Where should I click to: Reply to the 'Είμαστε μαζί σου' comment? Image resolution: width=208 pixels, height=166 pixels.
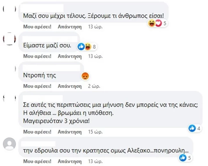[70, 56]
